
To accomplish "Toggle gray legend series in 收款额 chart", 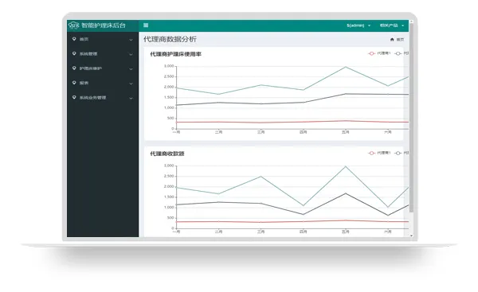I will [402, 153].
